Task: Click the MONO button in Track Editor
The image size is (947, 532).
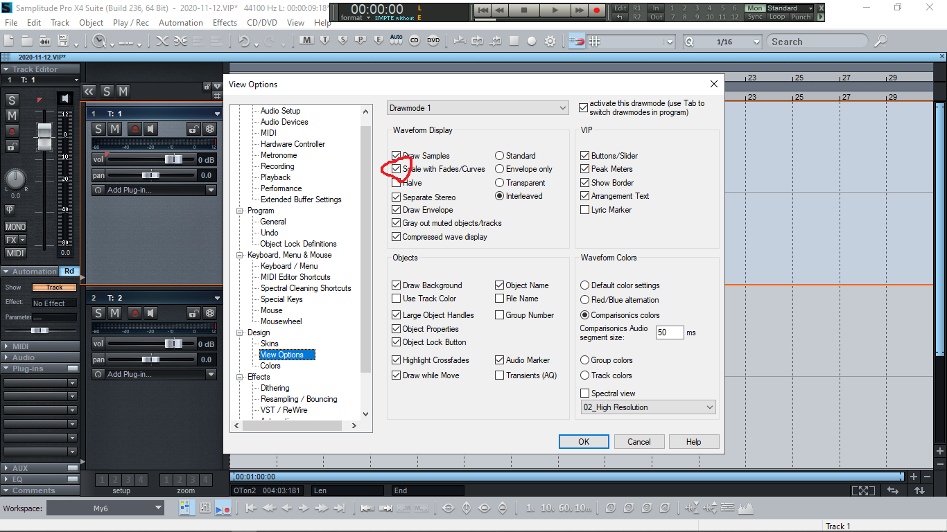Action: [x=15, y=227]
